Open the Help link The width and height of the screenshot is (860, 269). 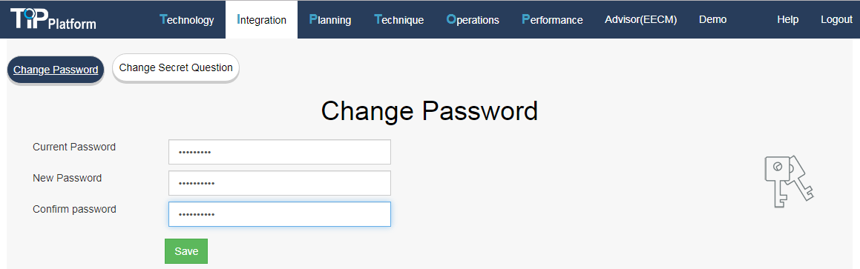coord(787,20)
